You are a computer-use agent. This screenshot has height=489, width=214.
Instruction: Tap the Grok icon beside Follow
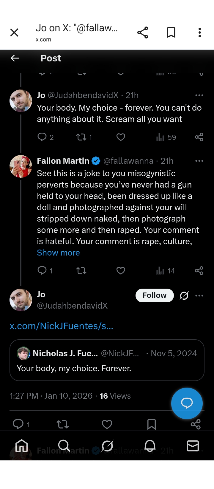click(184, 295)
